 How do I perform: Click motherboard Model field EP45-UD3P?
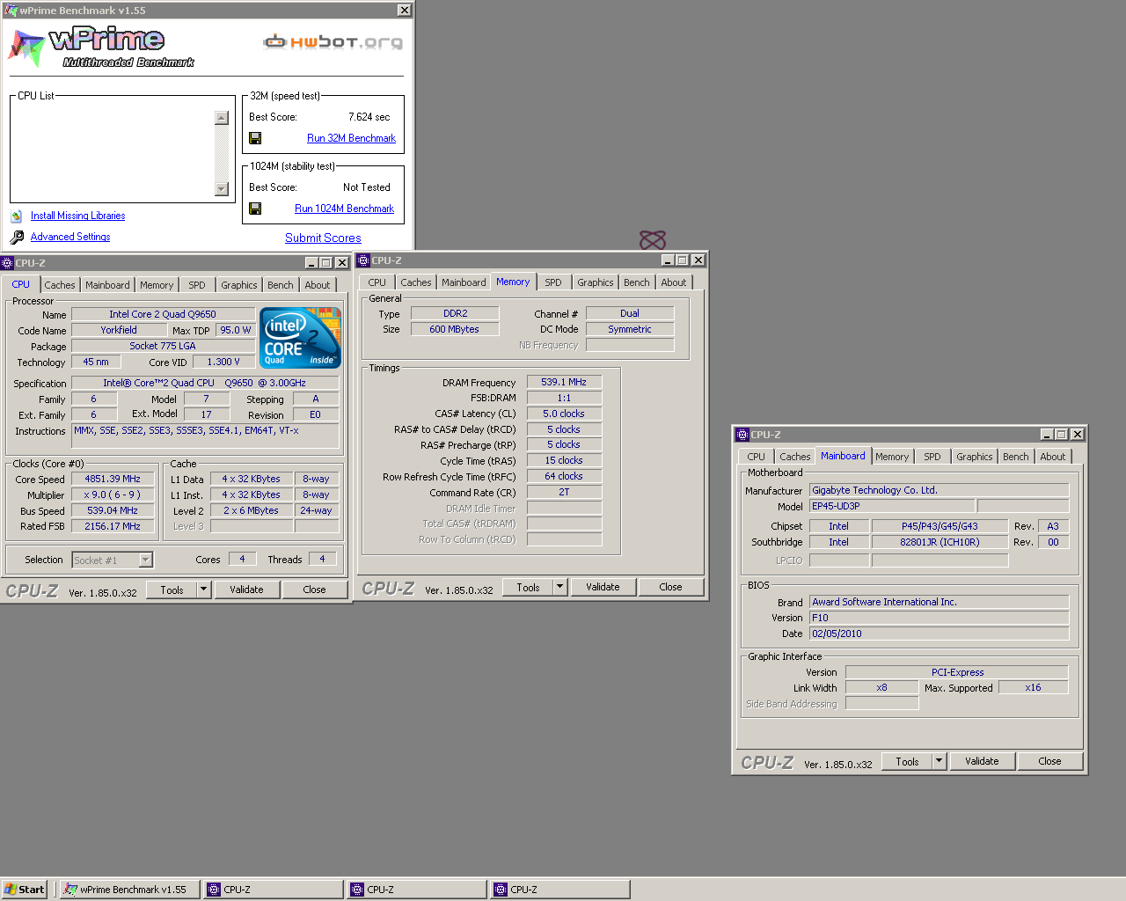click(x=891, y=506)
